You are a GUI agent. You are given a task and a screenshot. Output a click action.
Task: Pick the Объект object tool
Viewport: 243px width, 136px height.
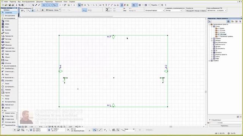click(x=9, y=57)
